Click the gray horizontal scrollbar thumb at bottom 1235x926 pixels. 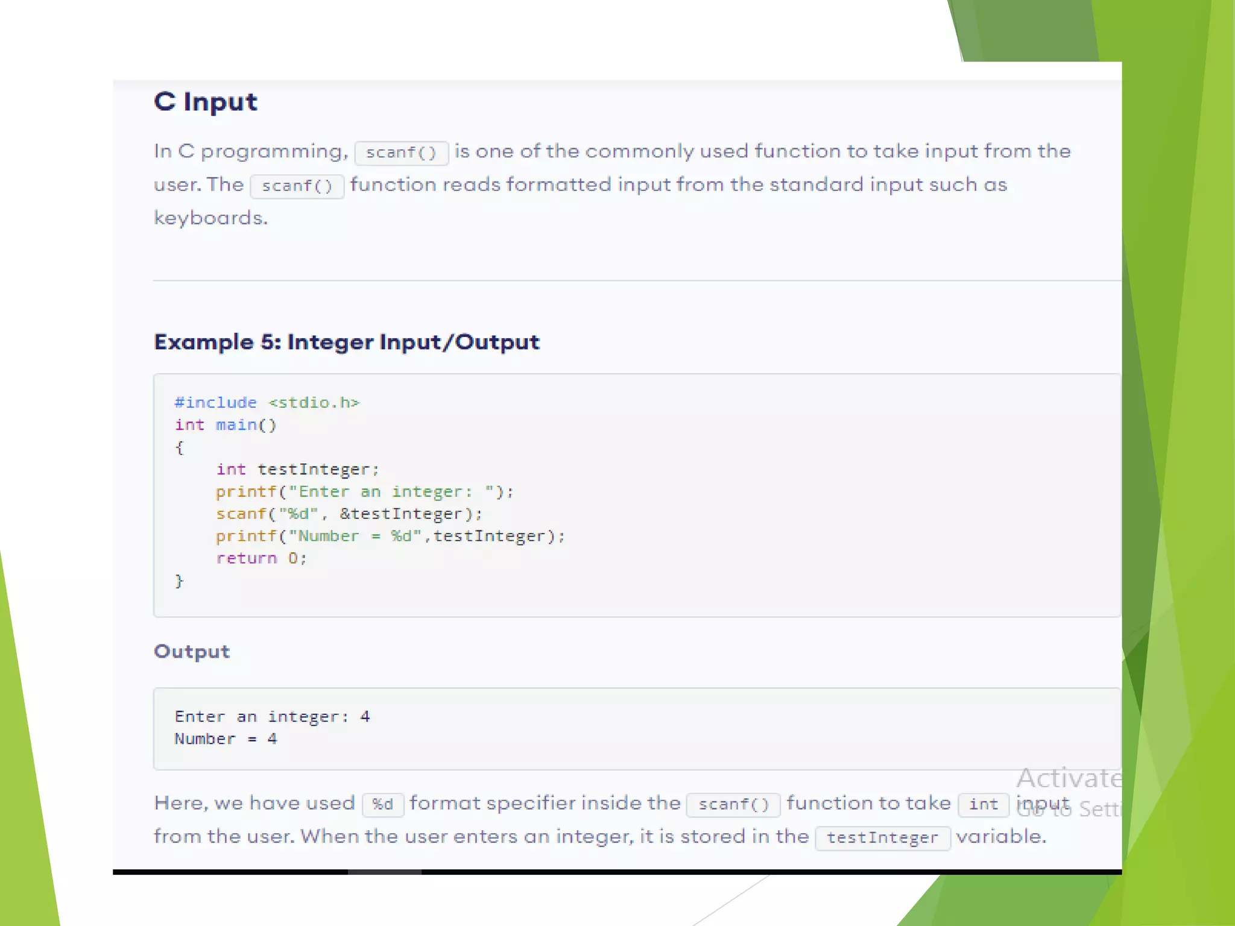point(385,872)
